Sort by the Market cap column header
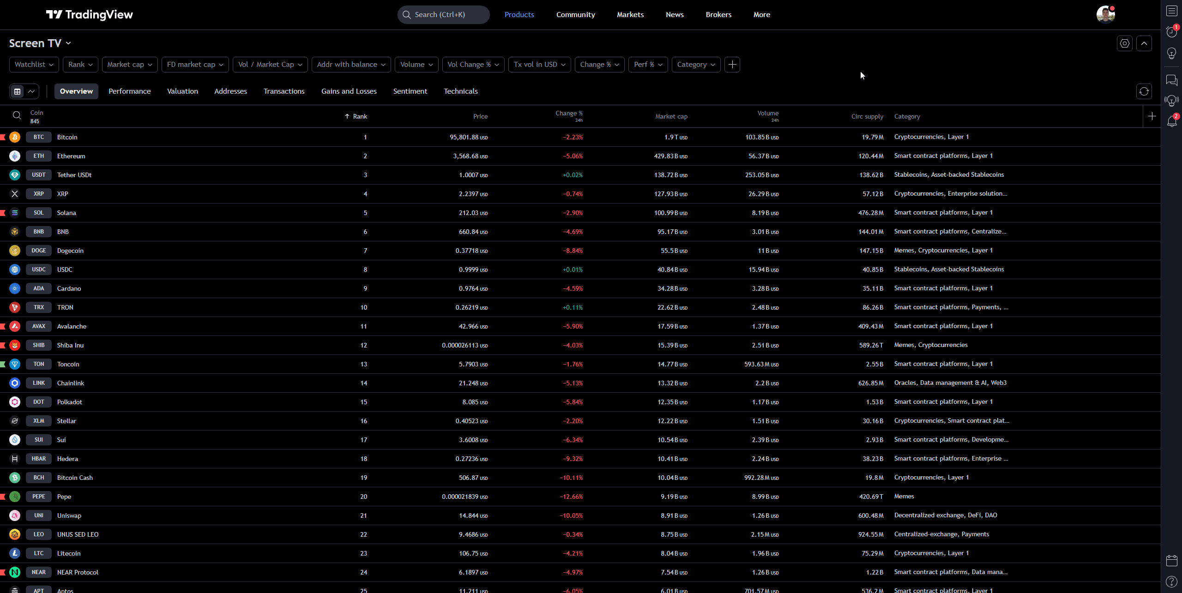Image resolution: width=1182 pixels, height=593 pixels. (x=671, y=116)
